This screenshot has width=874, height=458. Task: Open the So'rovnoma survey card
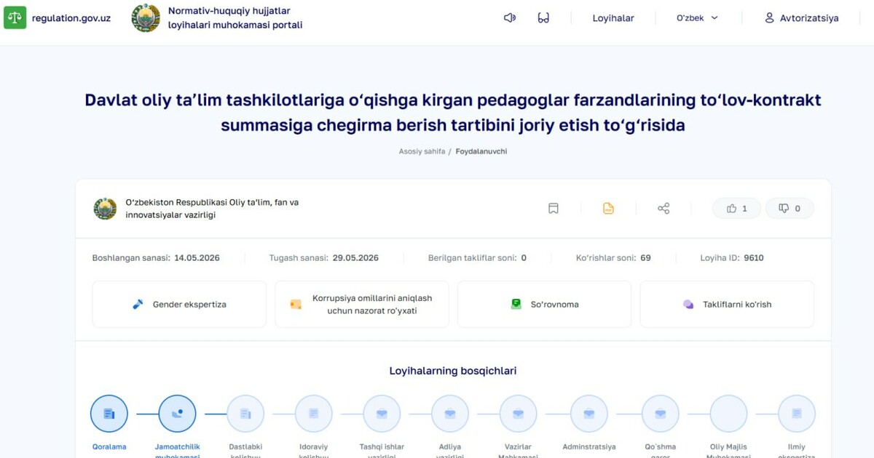544,305
